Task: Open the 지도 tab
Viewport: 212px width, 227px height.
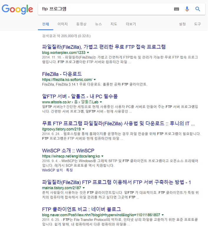Action: pyautogui.click(x=114, y=24)
